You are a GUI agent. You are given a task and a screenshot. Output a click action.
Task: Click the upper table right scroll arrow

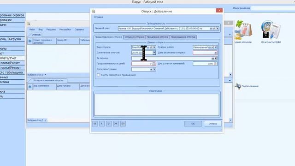pos(230,75)
